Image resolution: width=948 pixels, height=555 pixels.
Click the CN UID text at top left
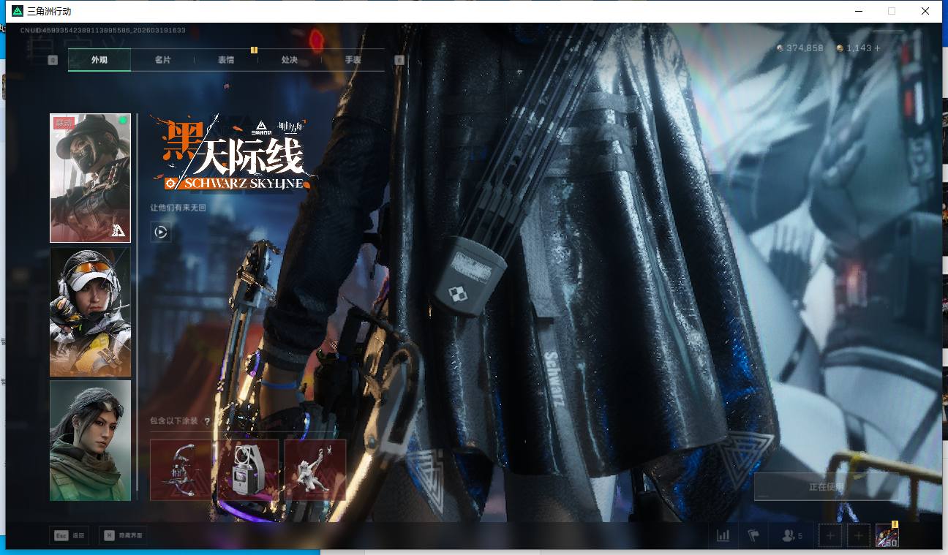pyautogui.click(x=102, y=31)
